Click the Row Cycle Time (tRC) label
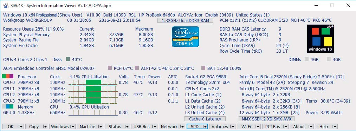Image resolution: width=356 pixels, height=131 pixels. click(241, 51)
